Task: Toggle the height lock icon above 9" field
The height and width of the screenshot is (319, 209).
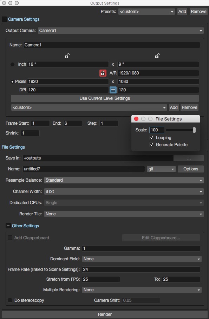Action: [157, 56]
